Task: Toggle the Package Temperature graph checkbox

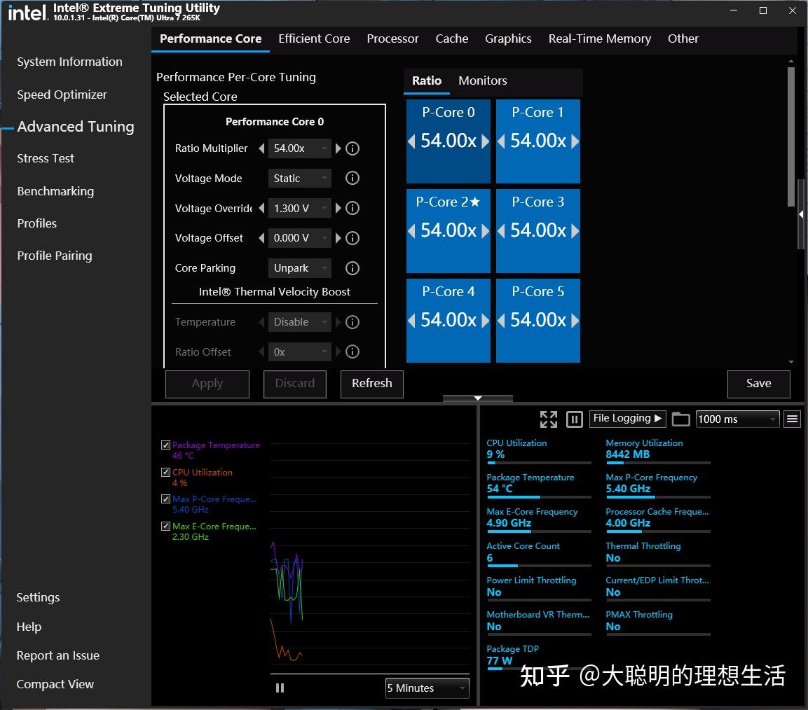Action: [165, 445]
